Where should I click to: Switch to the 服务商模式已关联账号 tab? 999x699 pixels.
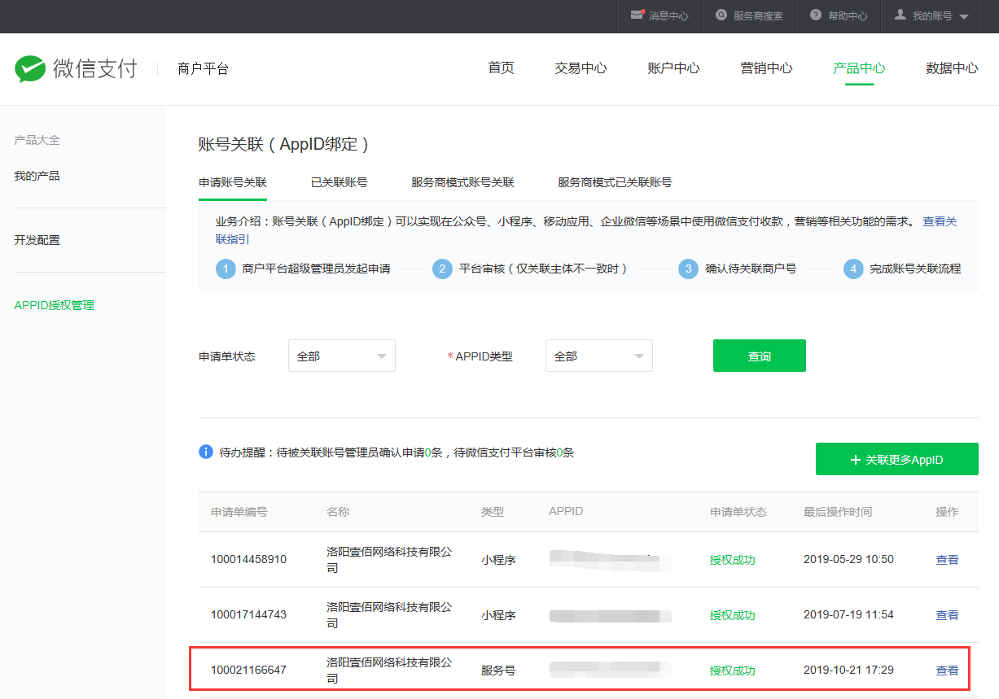click(x=615, y=182)
